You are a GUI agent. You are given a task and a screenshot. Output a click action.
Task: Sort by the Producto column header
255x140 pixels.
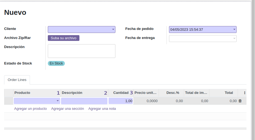click(x=22, y=93)
